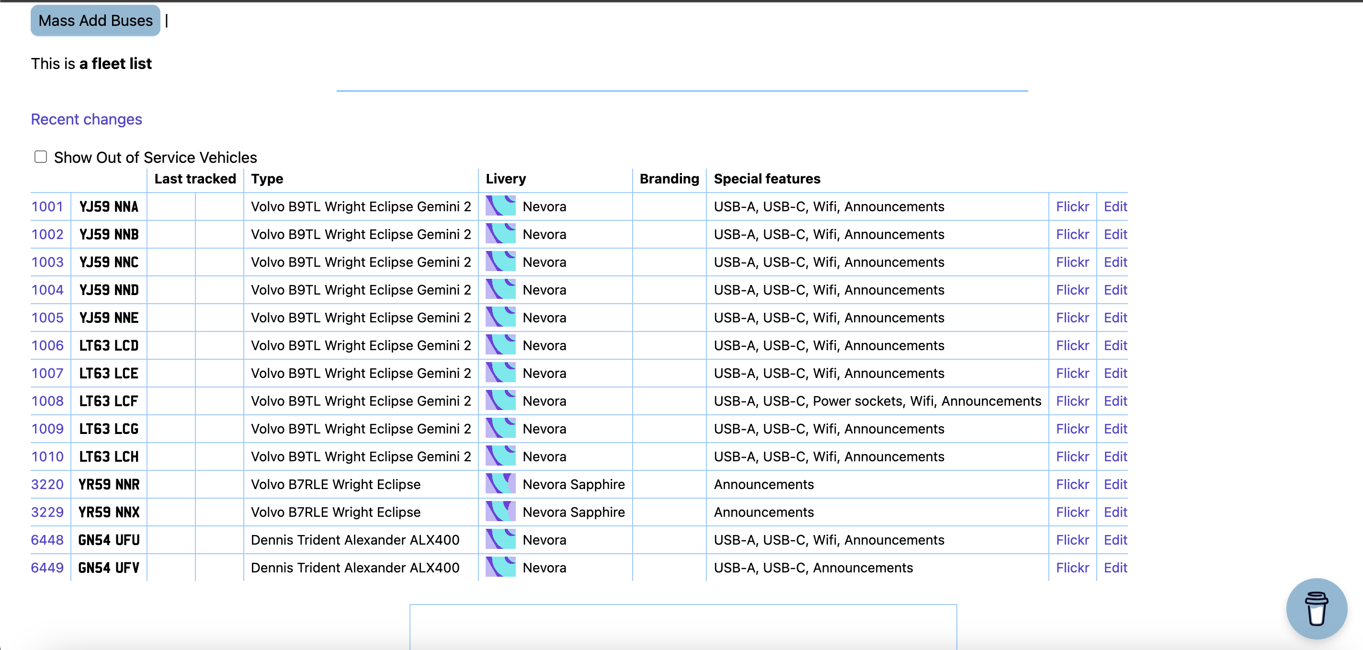Click livery icon in row 3229
Image resolution: width=1363 pixels, height=650 pixels.
[x=500, y=512]
